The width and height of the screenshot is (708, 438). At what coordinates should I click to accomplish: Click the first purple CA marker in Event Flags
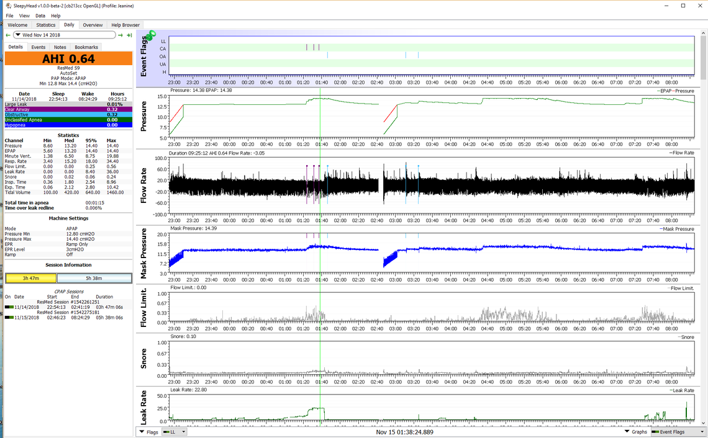click(307, 47)
